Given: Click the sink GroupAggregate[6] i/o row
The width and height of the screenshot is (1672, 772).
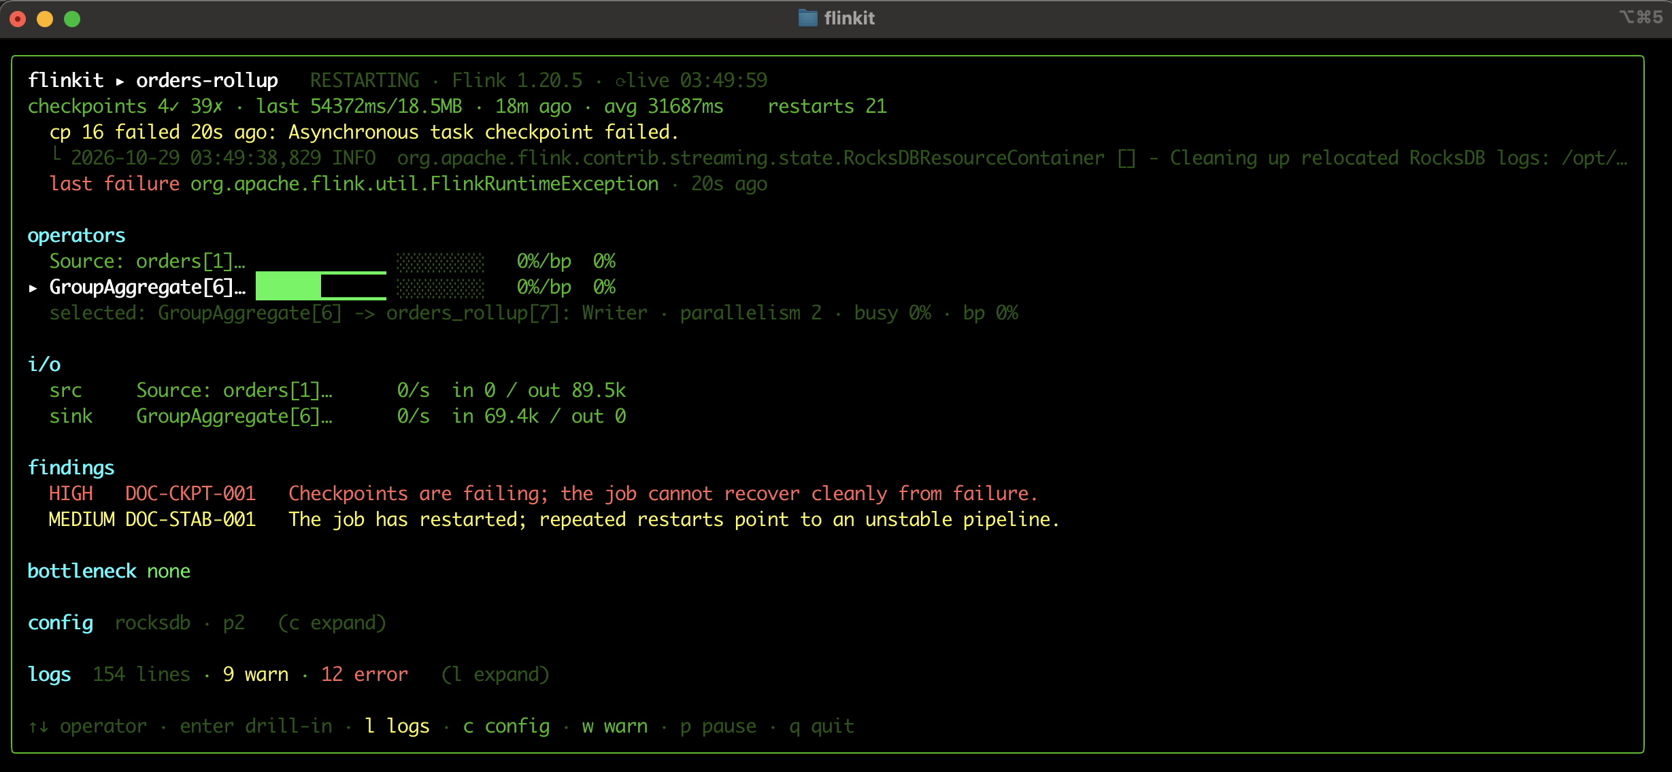Looking at the screenshot, I should point(337,417).
